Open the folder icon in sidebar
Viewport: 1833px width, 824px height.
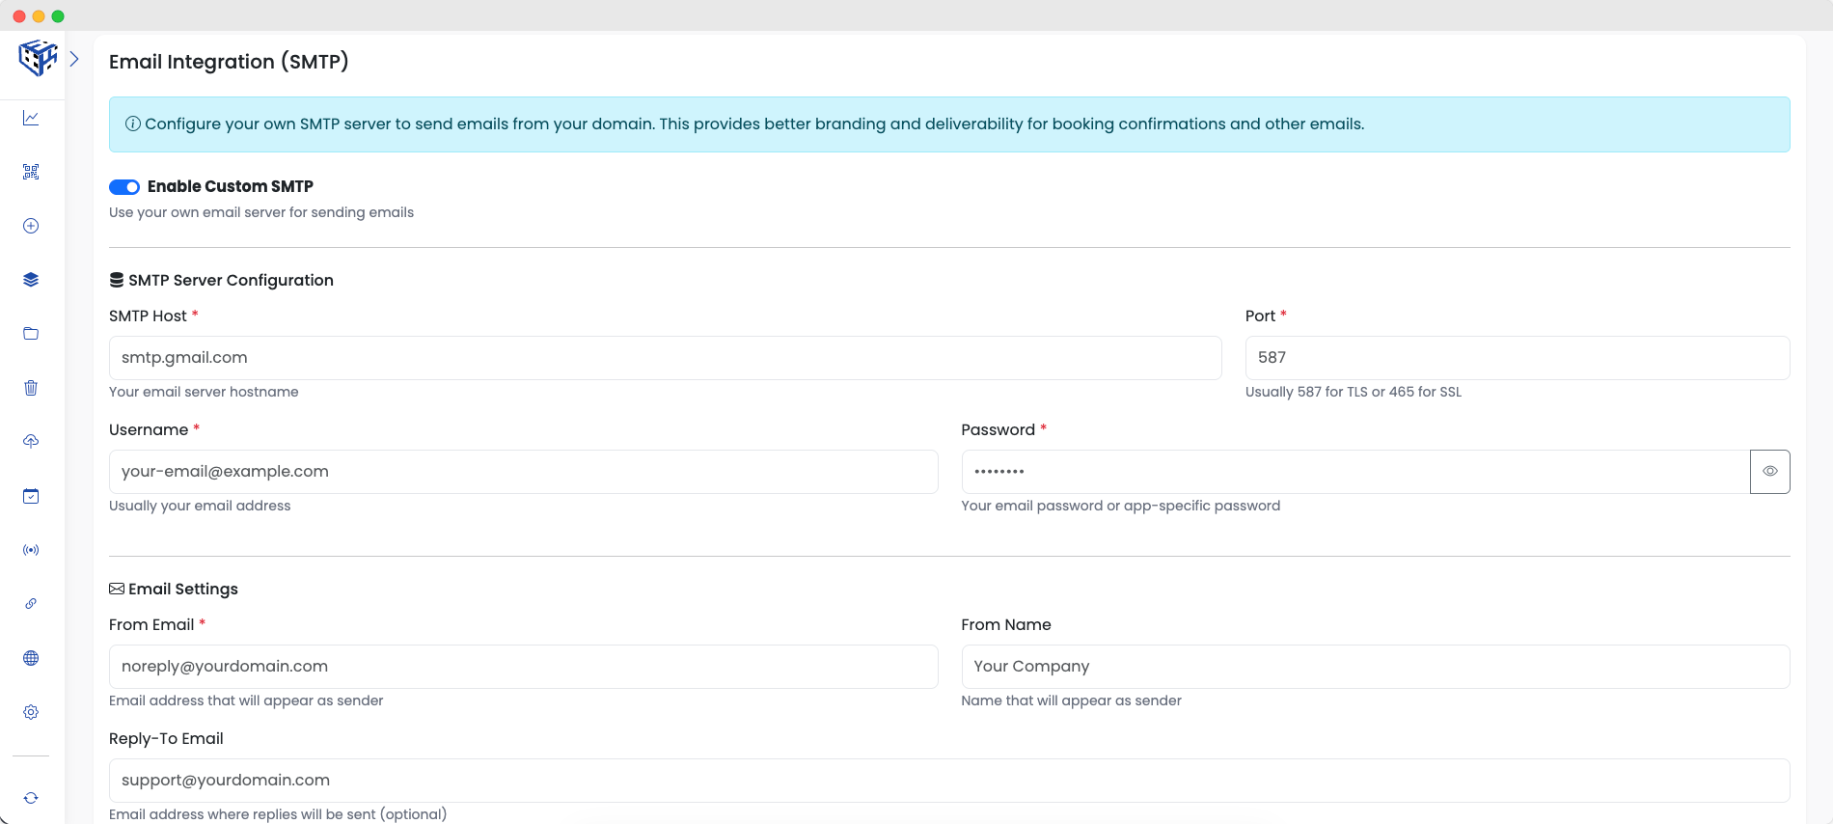tap(31, 334)
